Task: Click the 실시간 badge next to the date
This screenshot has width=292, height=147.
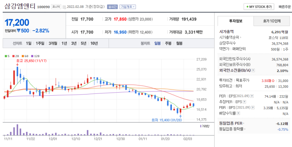Action: tap(112, 7)
